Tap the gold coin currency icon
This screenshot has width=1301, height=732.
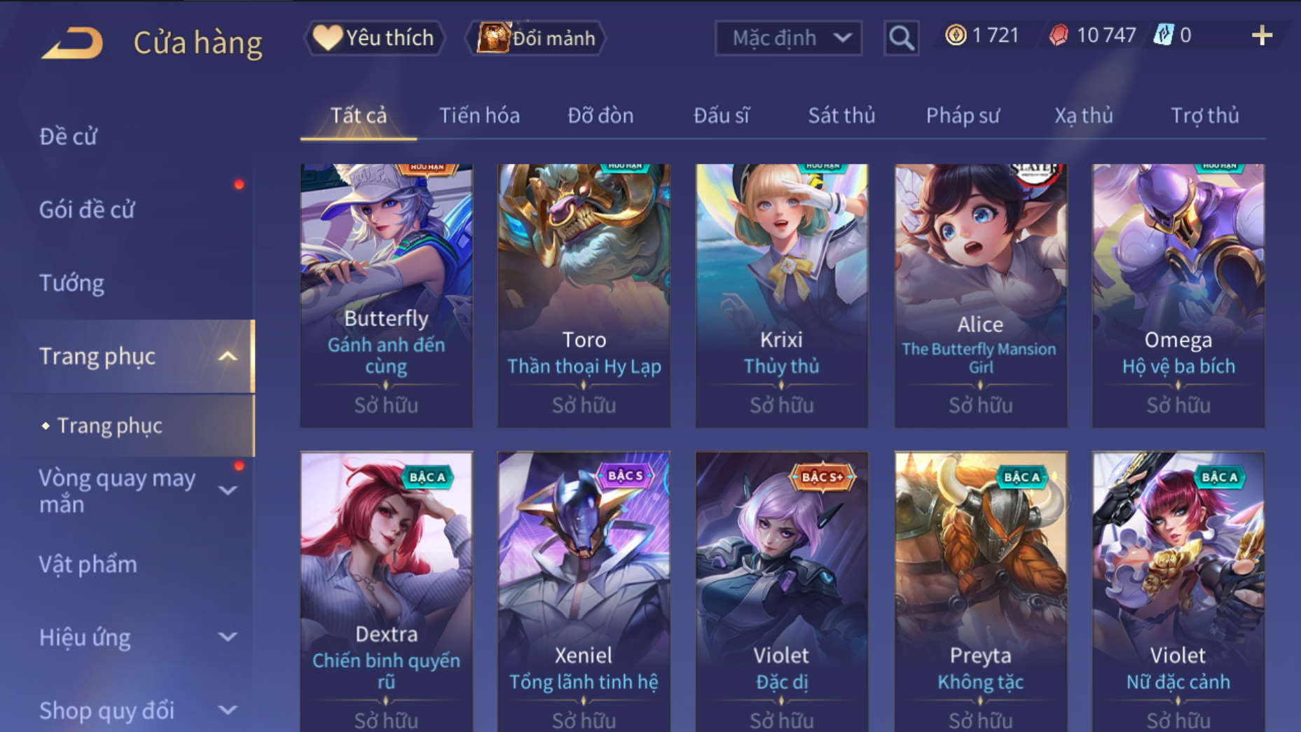[x=956, y=35]
